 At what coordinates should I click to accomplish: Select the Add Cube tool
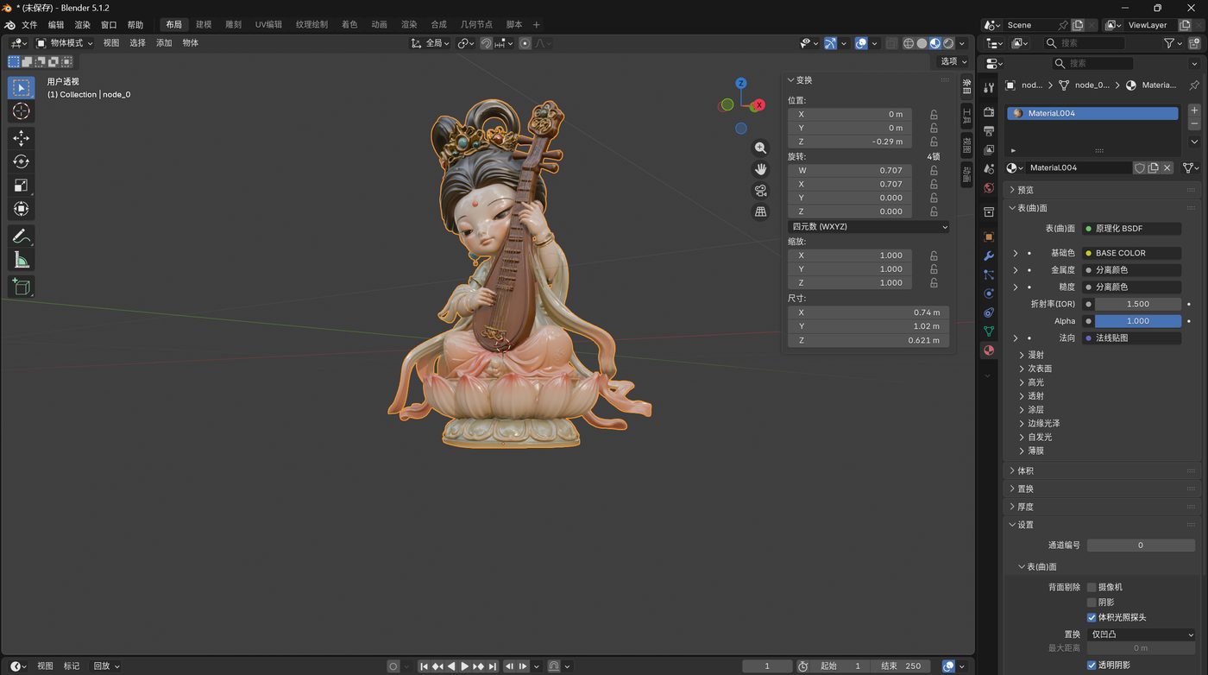point(22,287)
